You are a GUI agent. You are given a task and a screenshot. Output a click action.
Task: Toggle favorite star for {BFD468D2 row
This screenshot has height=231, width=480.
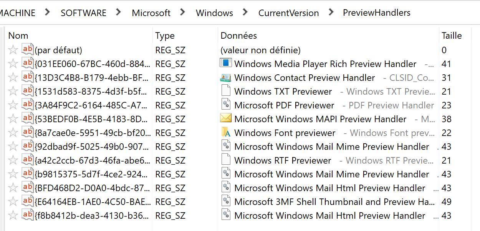coord(13,188)
